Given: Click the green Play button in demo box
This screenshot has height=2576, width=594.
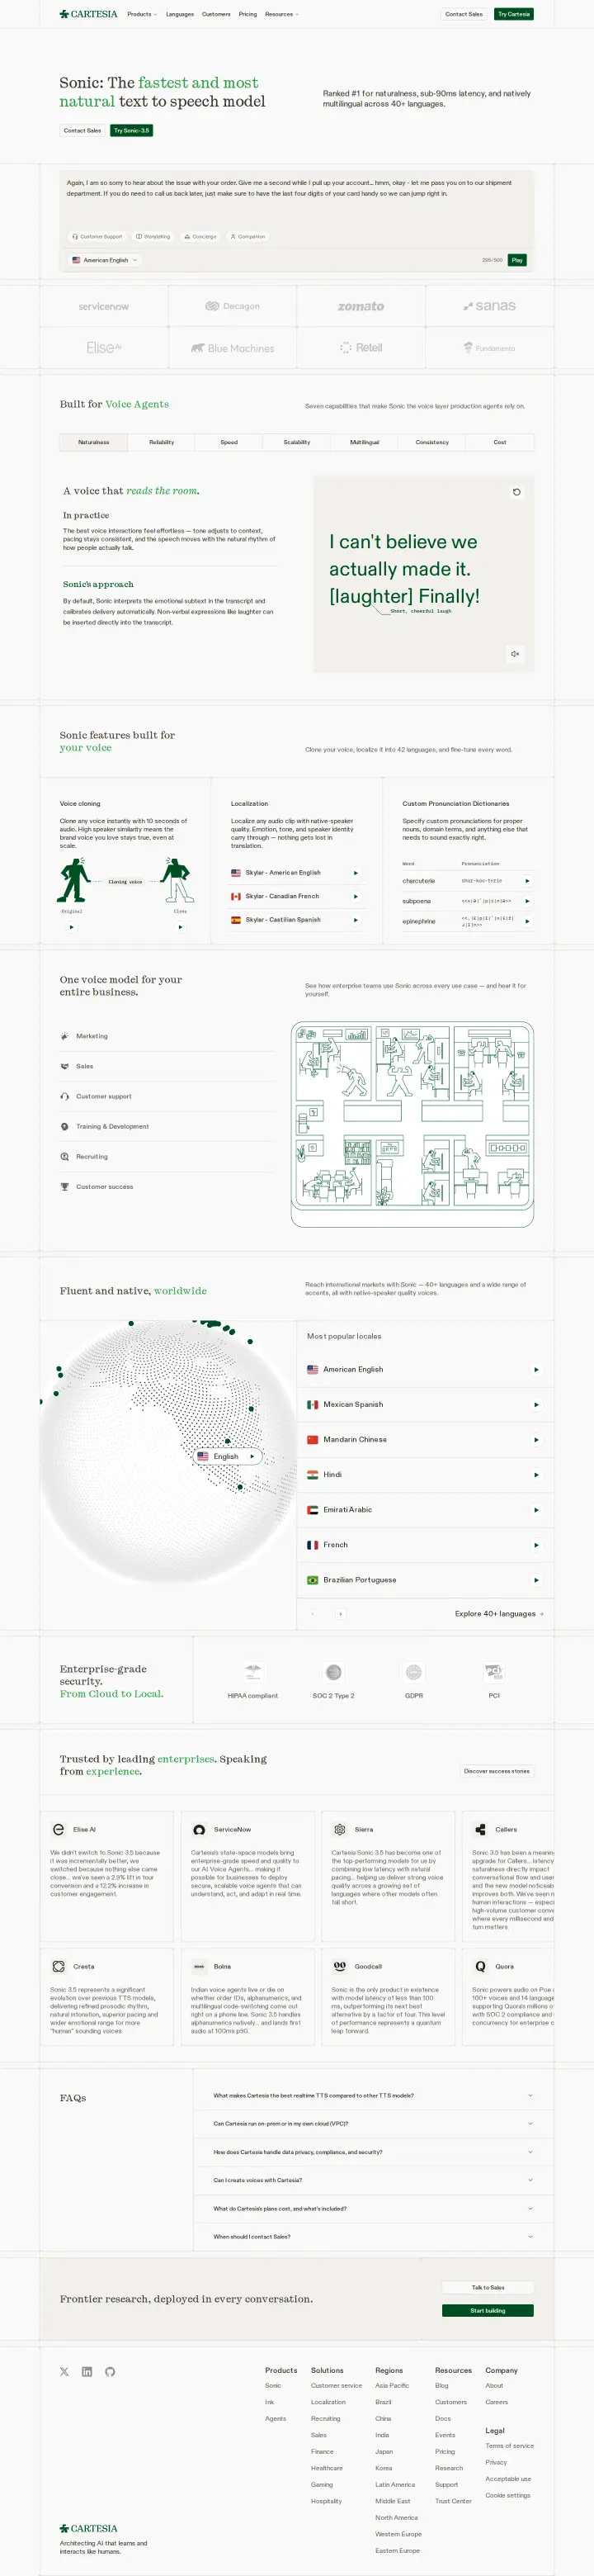Looking at the screenshot, I should pos(517,260).
